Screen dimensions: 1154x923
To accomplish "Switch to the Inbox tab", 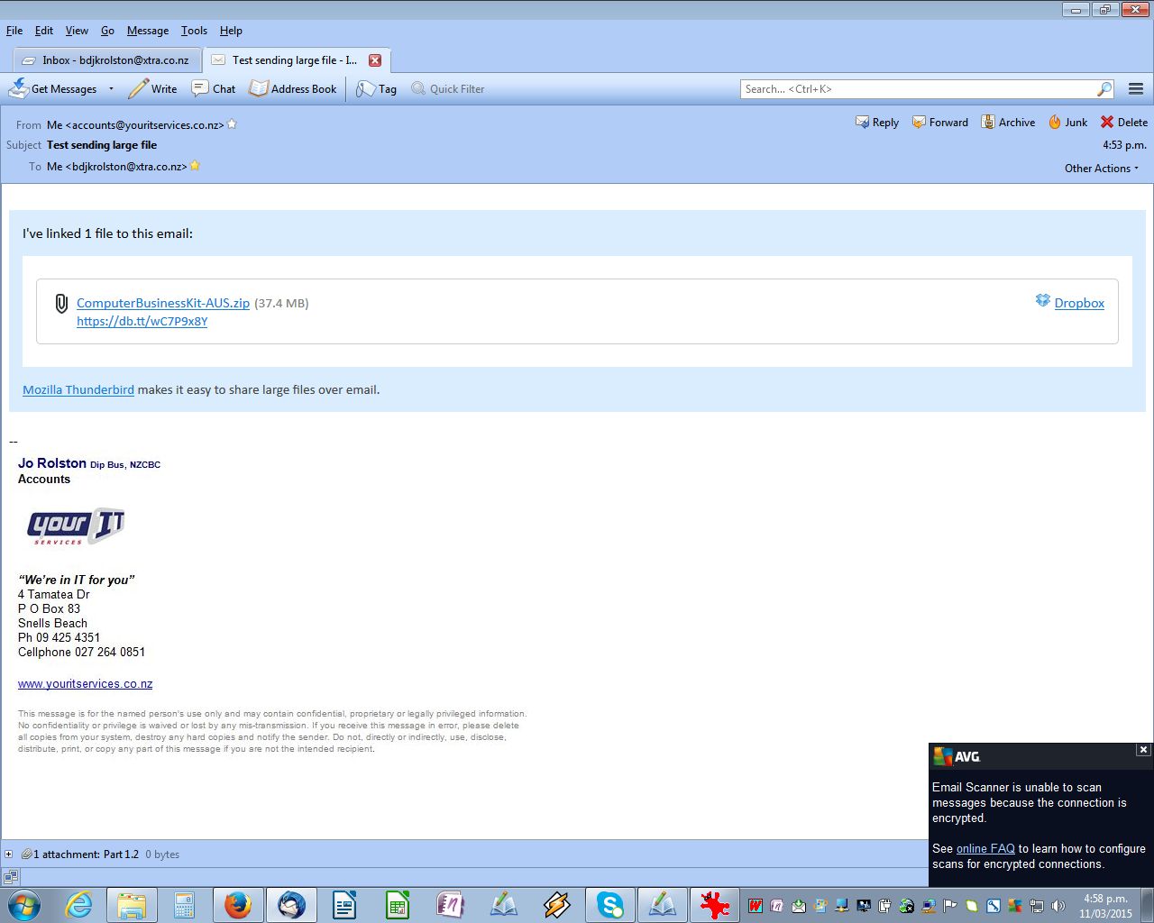I will 106,60.
